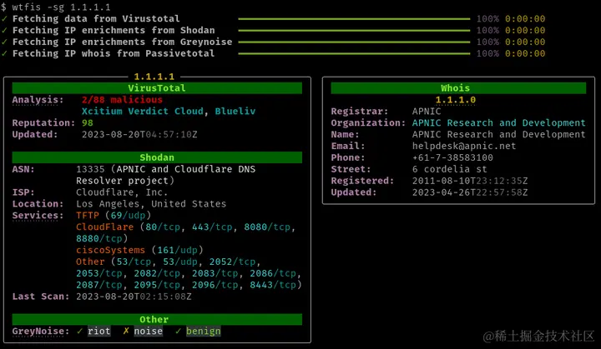
Task: Click the '2/88 malicious' analysis result
Action: click(122, 99)
